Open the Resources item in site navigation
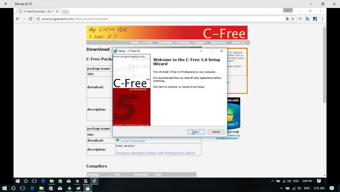 click(x=218, y=42)
